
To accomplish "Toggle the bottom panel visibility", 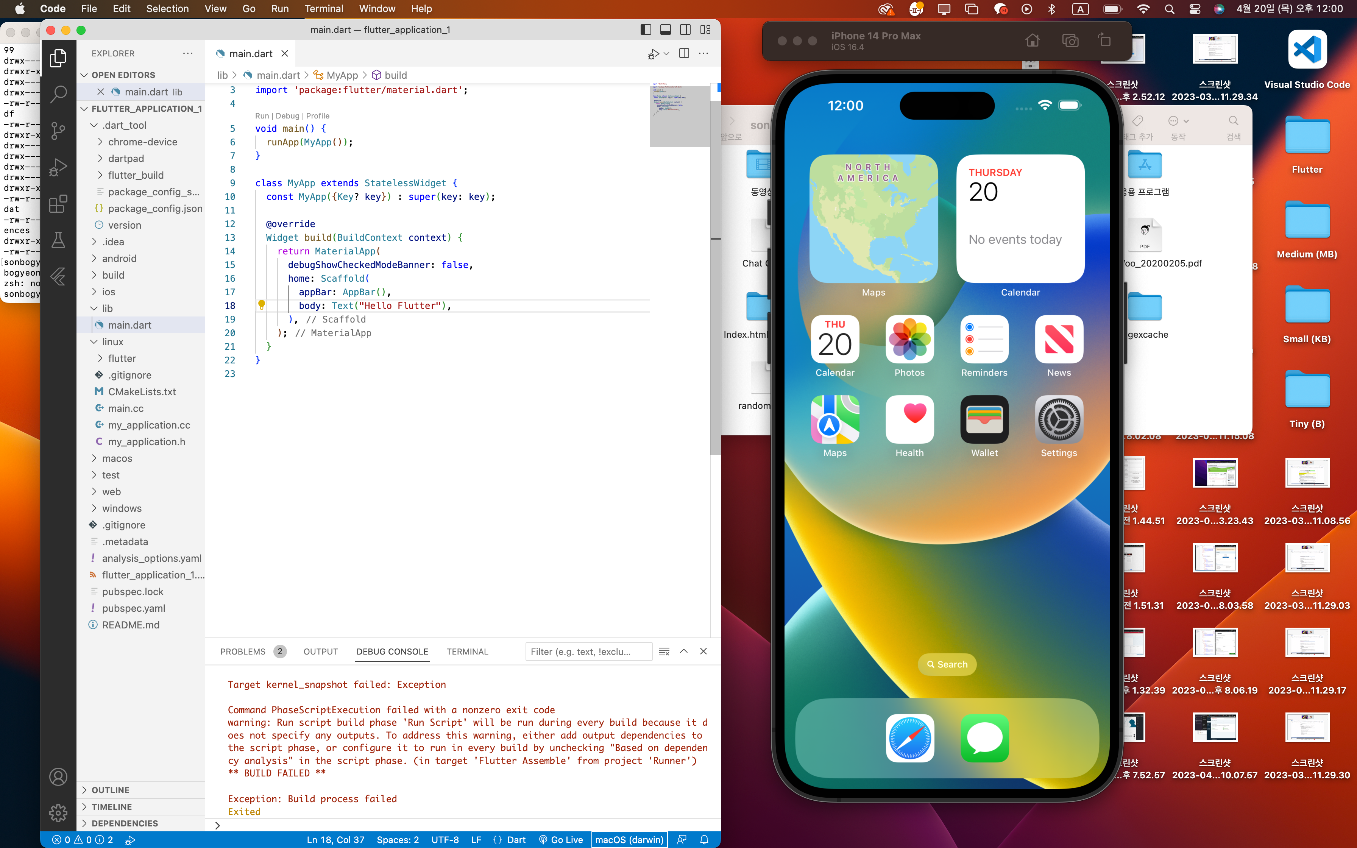I will coord(666,30).
